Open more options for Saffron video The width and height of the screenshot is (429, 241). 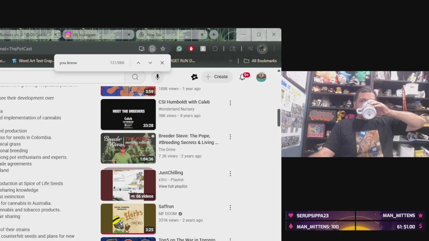coord(230,208)
